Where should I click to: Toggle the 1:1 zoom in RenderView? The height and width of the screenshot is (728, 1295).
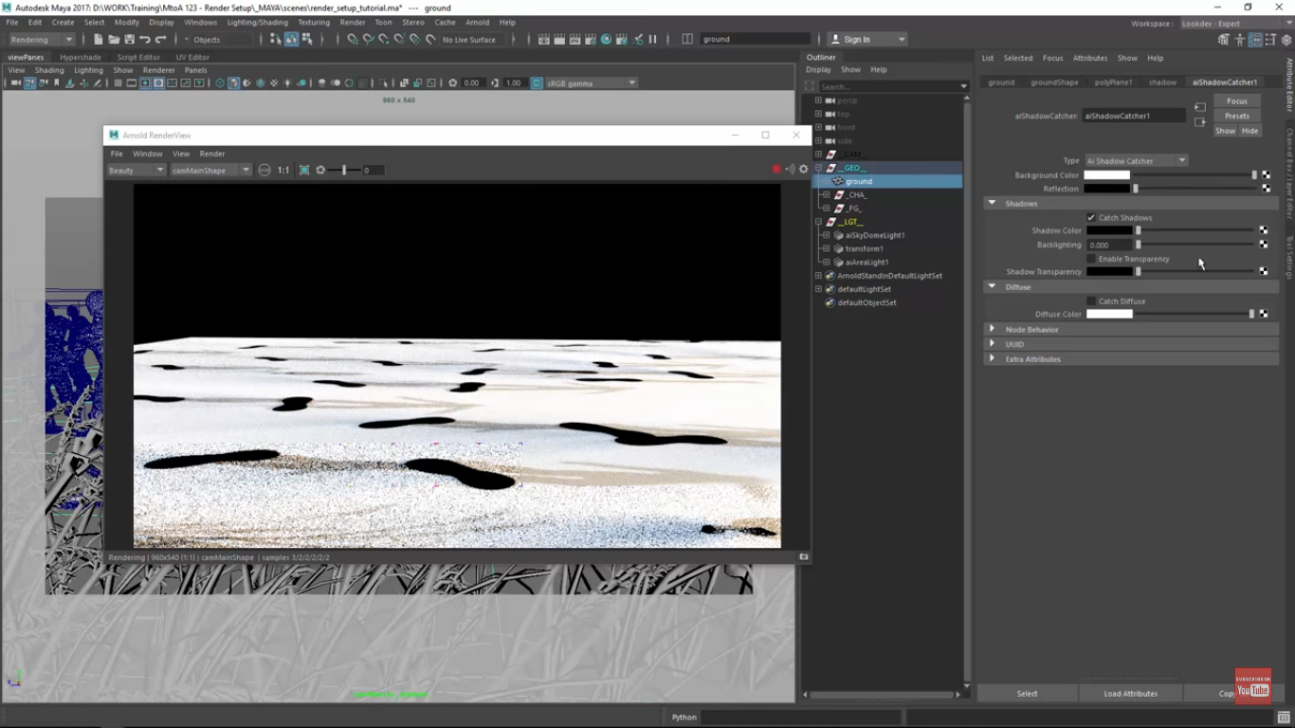tap(283, 170)
